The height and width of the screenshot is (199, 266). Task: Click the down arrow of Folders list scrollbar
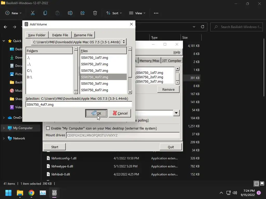click(76, 92)
